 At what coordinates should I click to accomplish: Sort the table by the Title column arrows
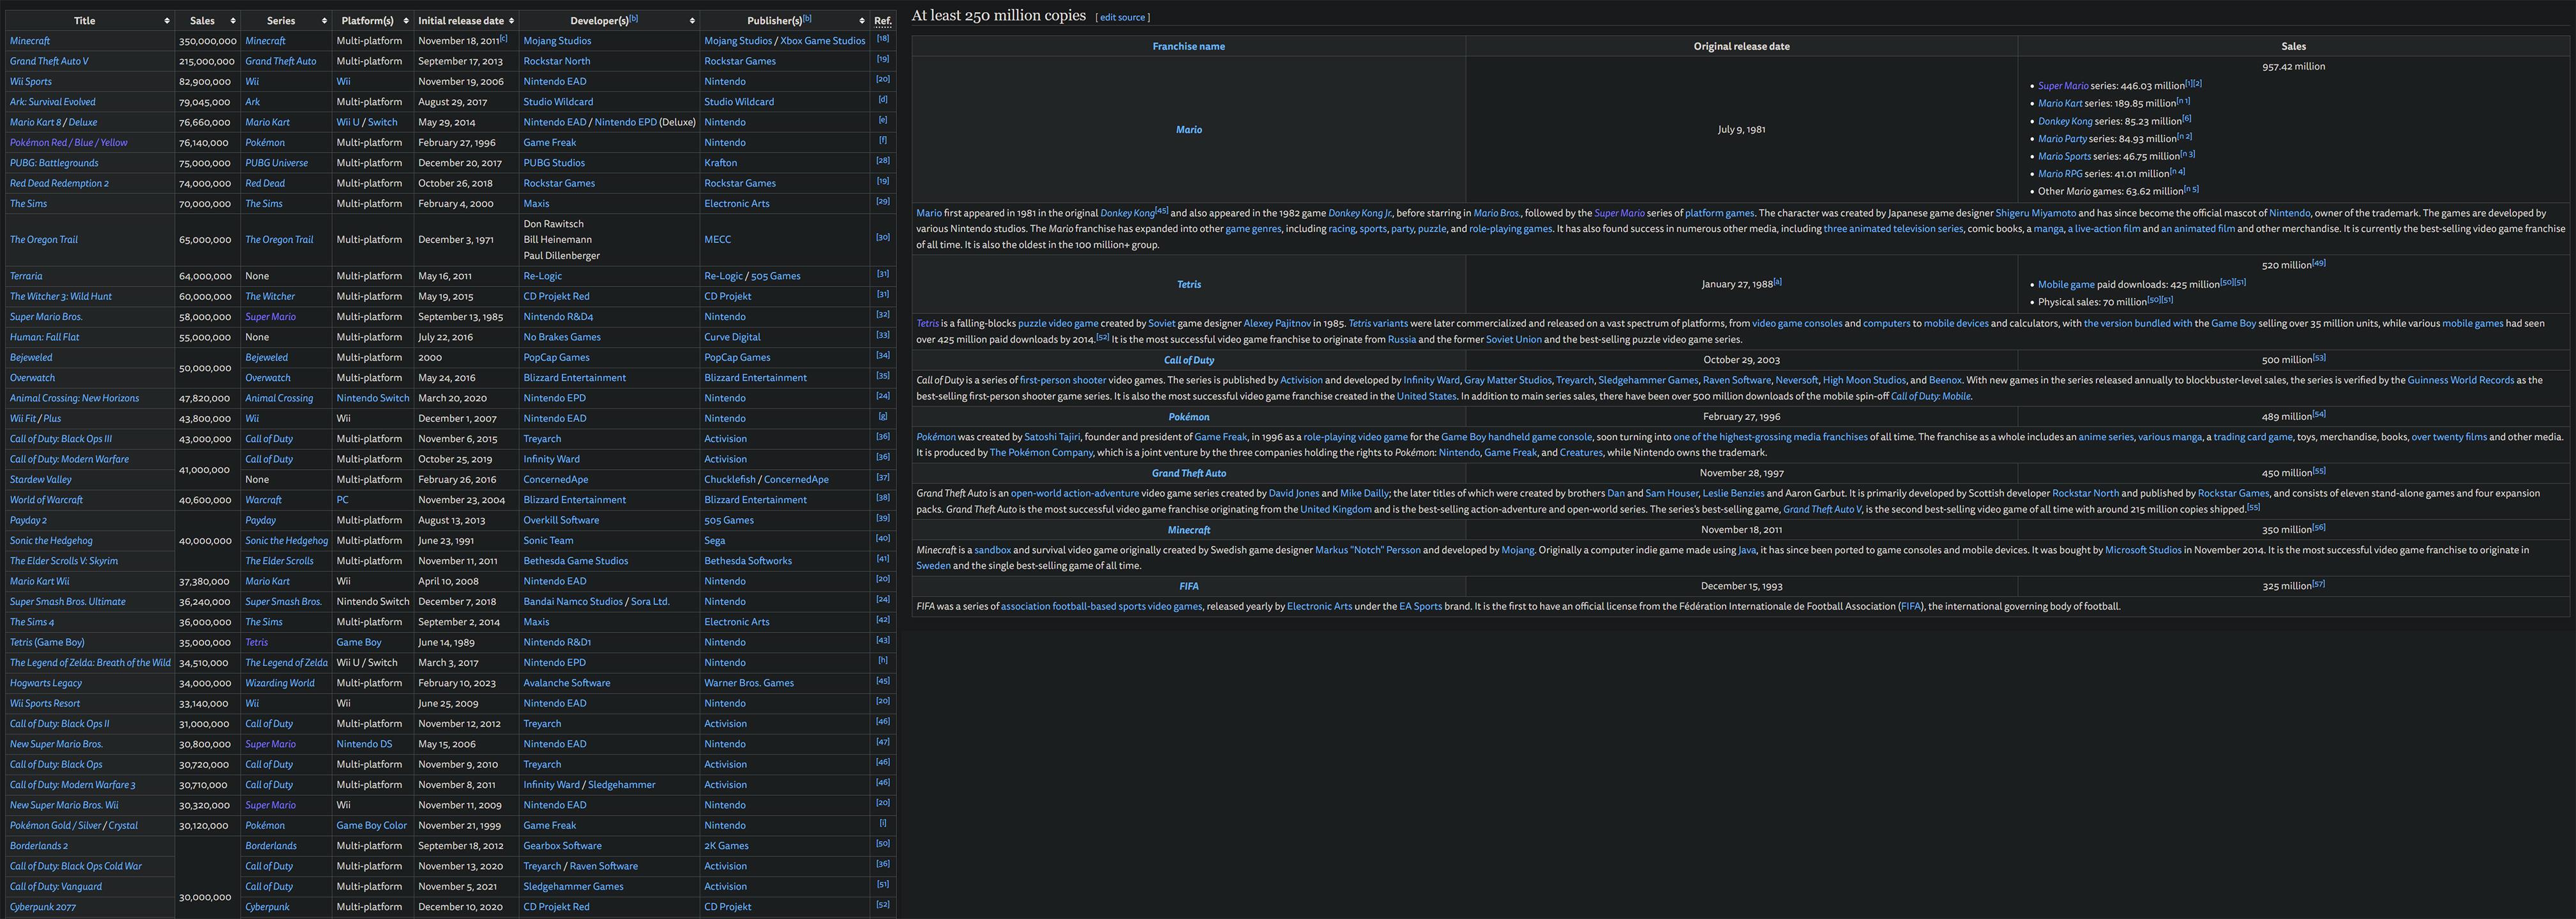[167, 21]
